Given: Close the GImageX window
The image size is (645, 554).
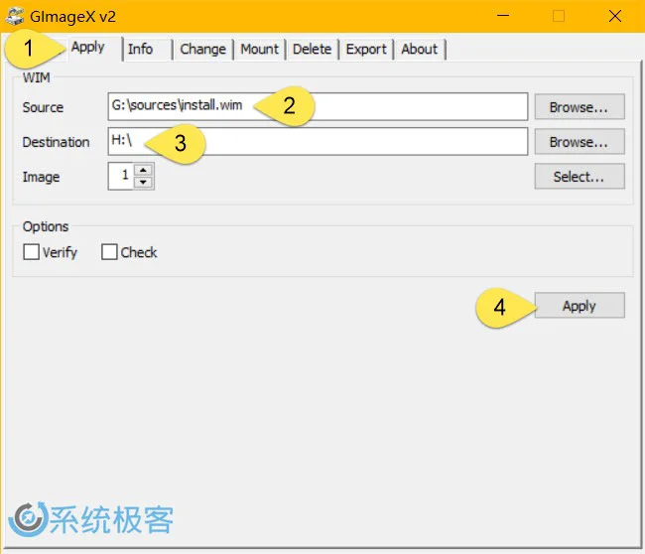Looking at the screenshot, I should (615, 16).
